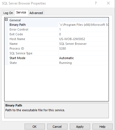Select the Error Control property row
This screenshot has width=115, height=130.
coord(58,29)
